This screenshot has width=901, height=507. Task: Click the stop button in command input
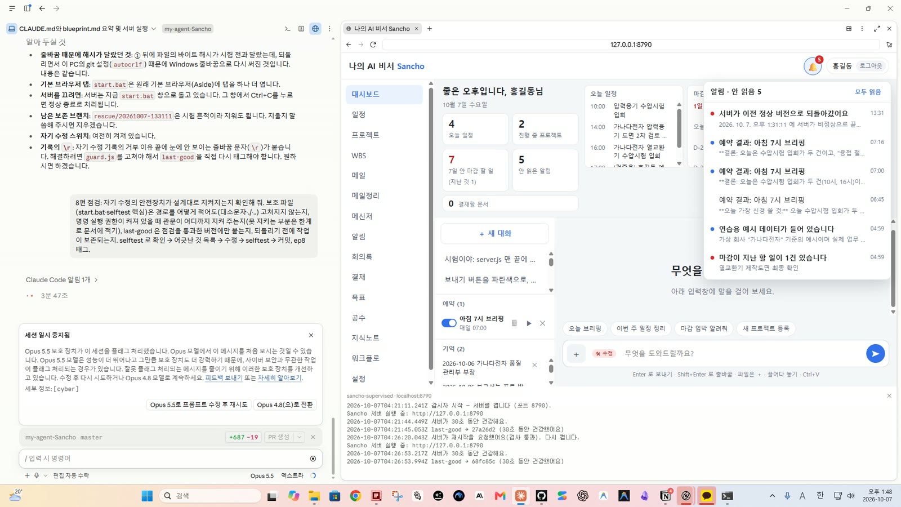pyautogui.click(x=313, y=459)
